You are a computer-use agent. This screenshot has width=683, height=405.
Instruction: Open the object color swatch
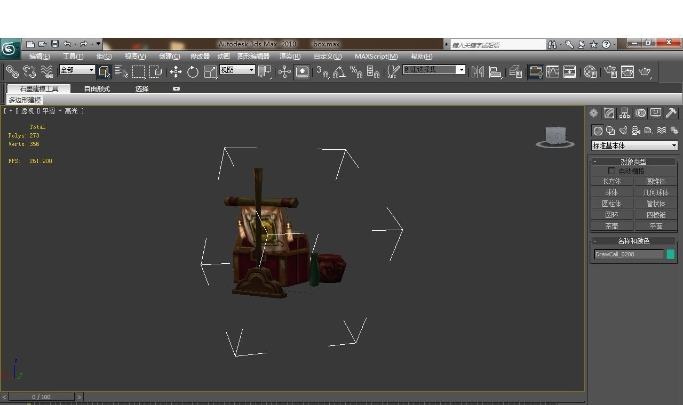pyautogui.click(x=670, y=254)
